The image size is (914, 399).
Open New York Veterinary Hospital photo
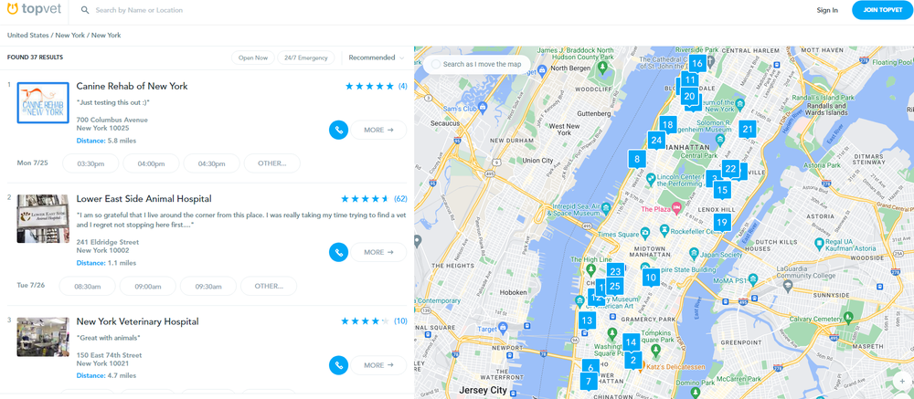(x=43, y=337)
